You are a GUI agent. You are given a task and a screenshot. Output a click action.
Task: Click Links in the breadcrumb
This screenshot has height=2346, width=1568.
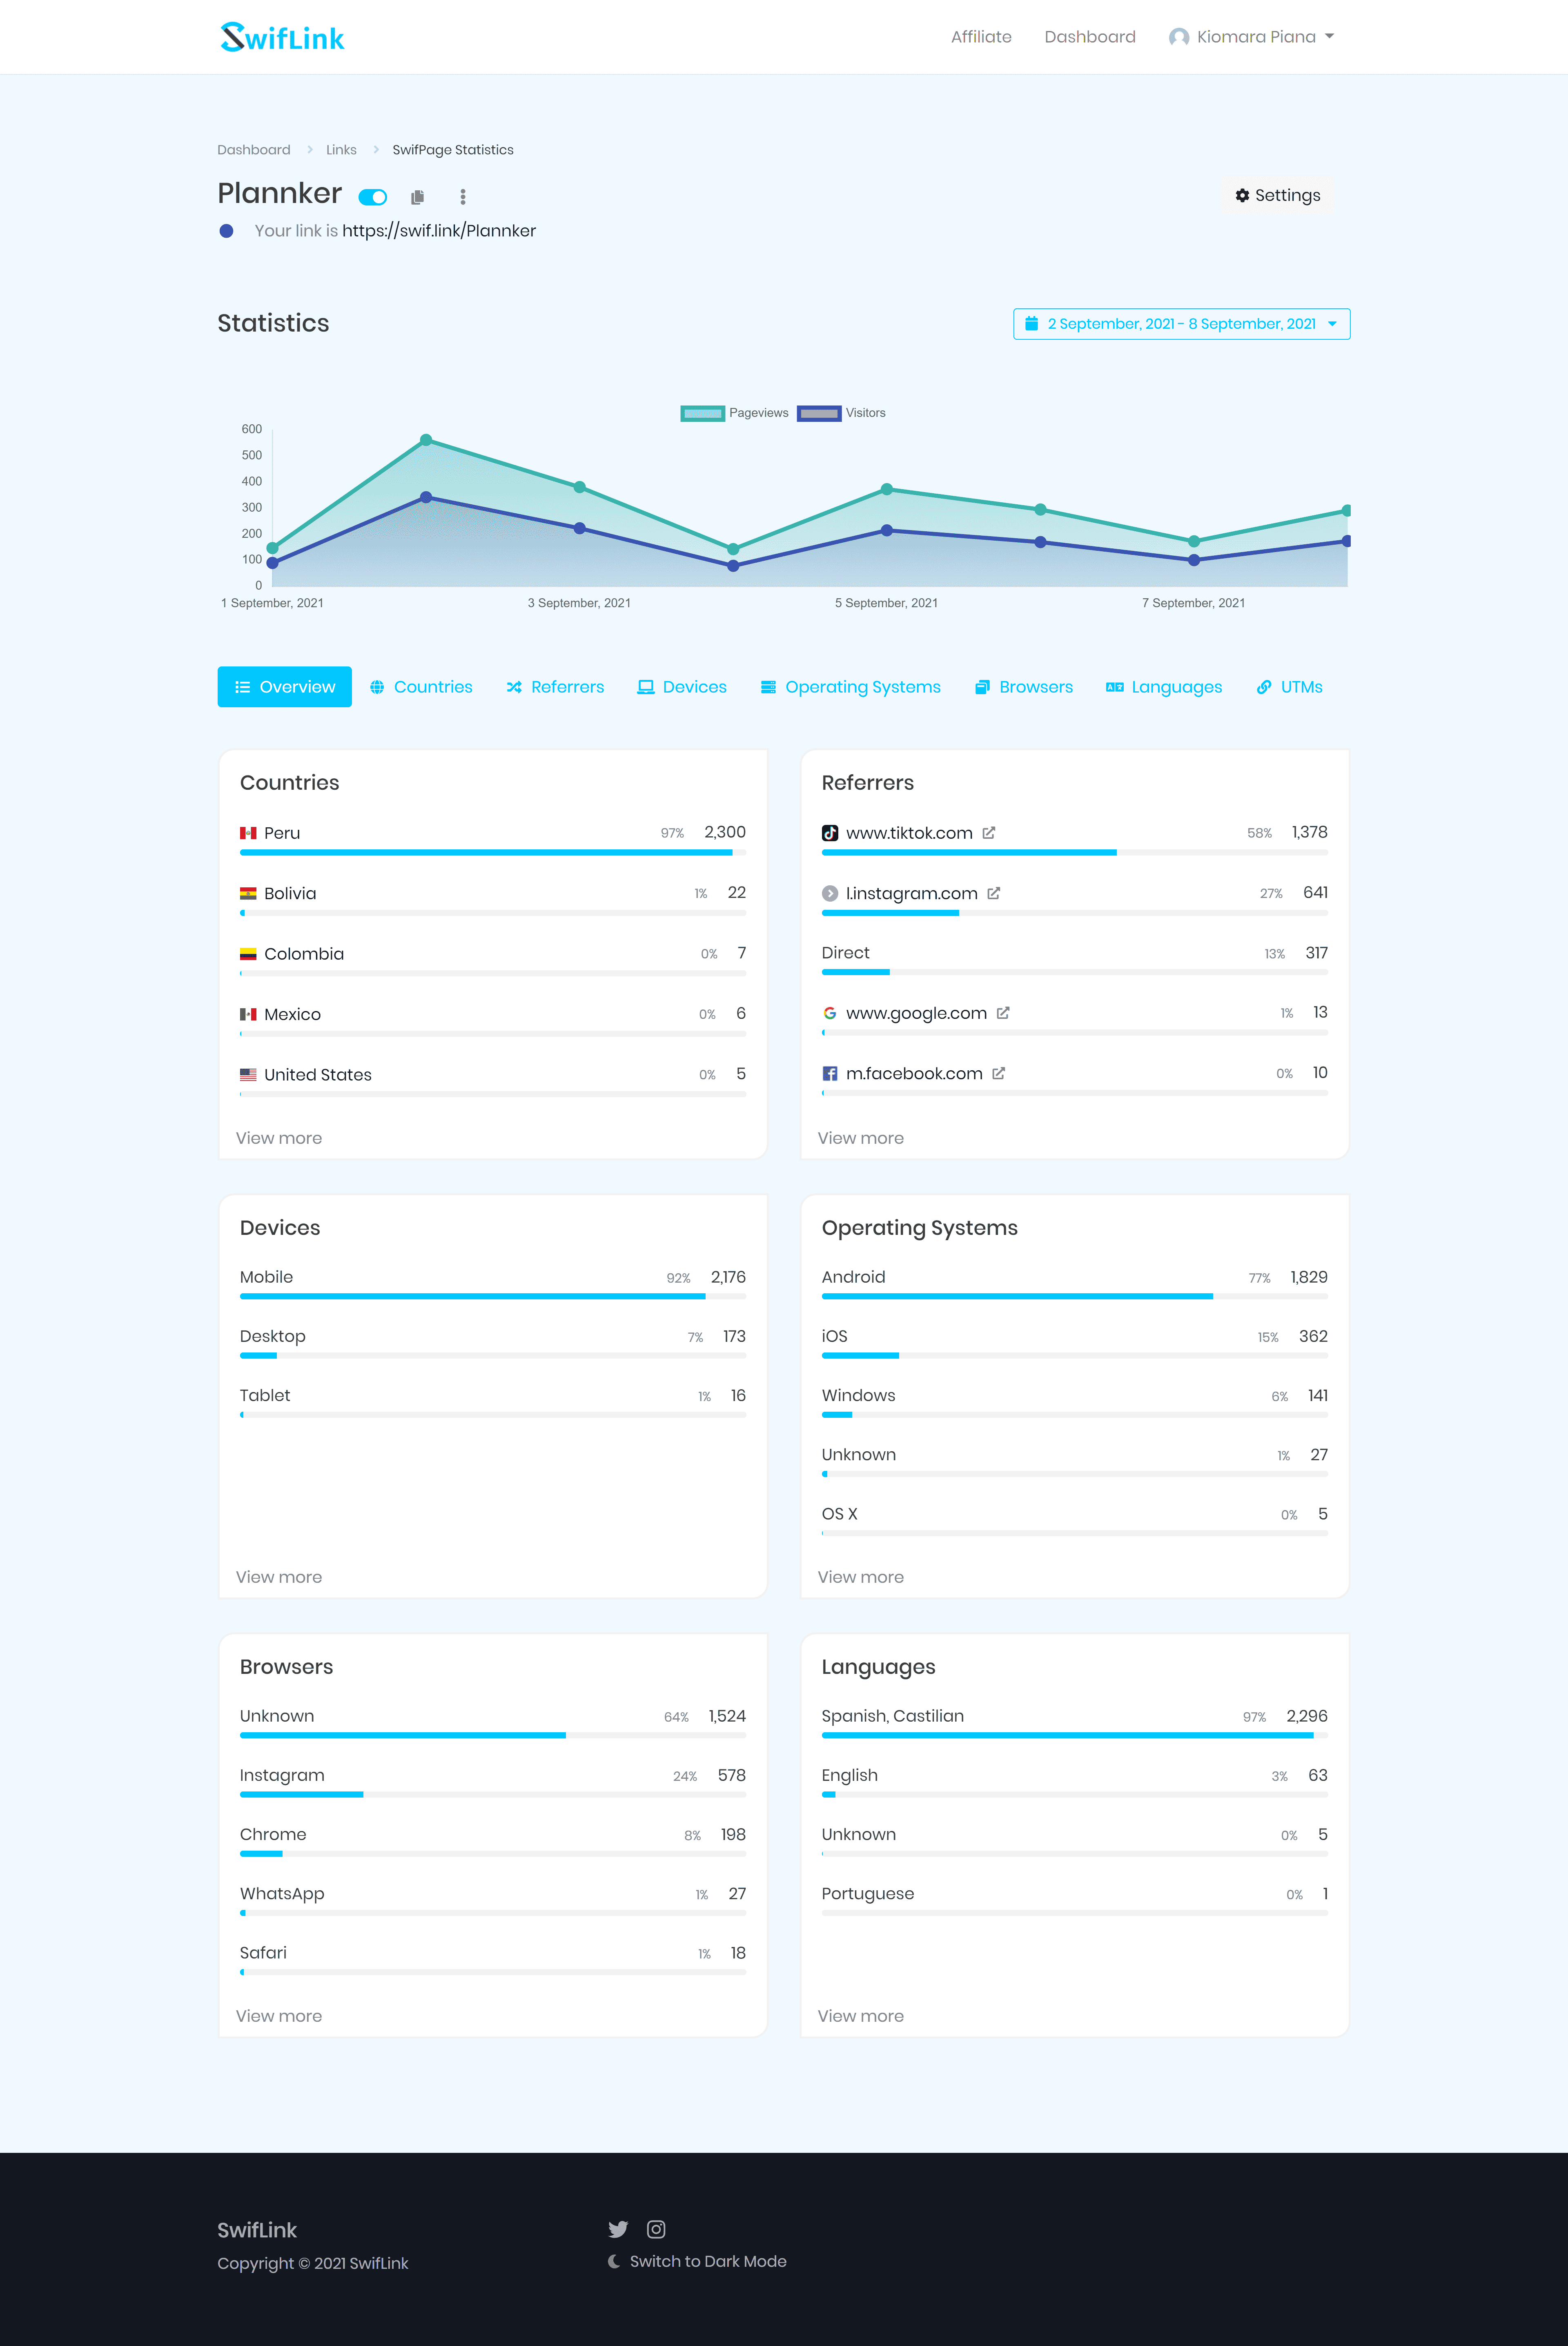(x=341, y=150)
